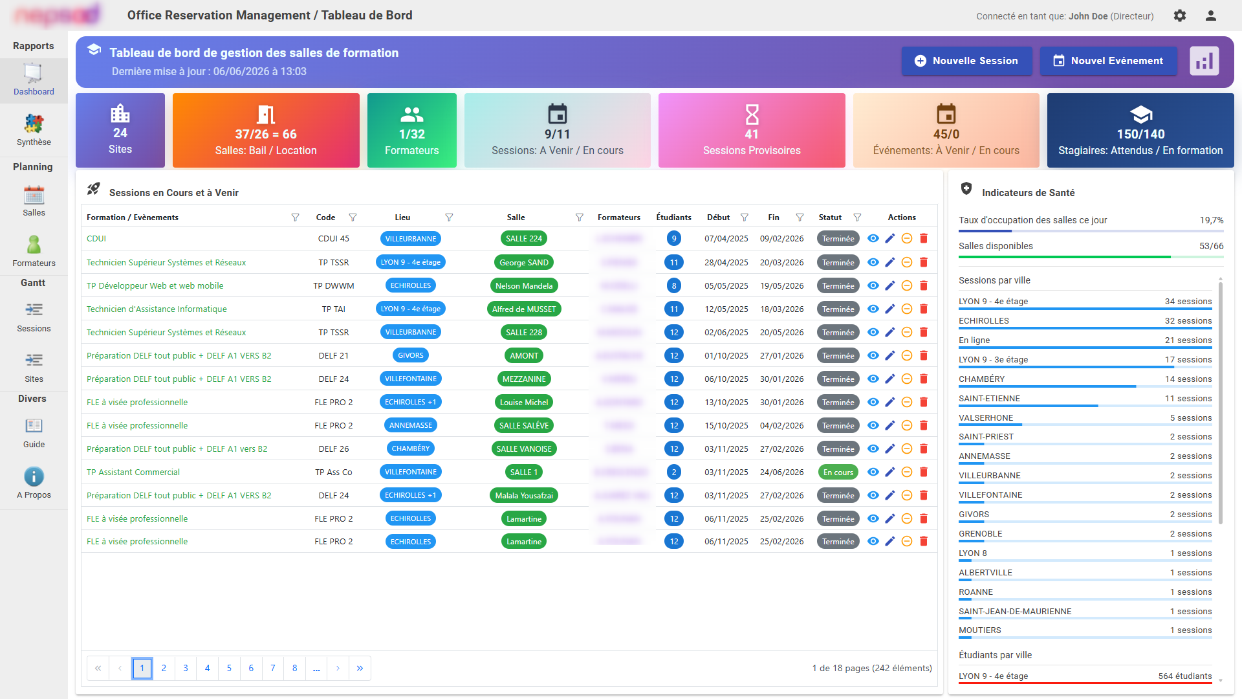View the DELF 21 session eye icon

pos(873,355)
